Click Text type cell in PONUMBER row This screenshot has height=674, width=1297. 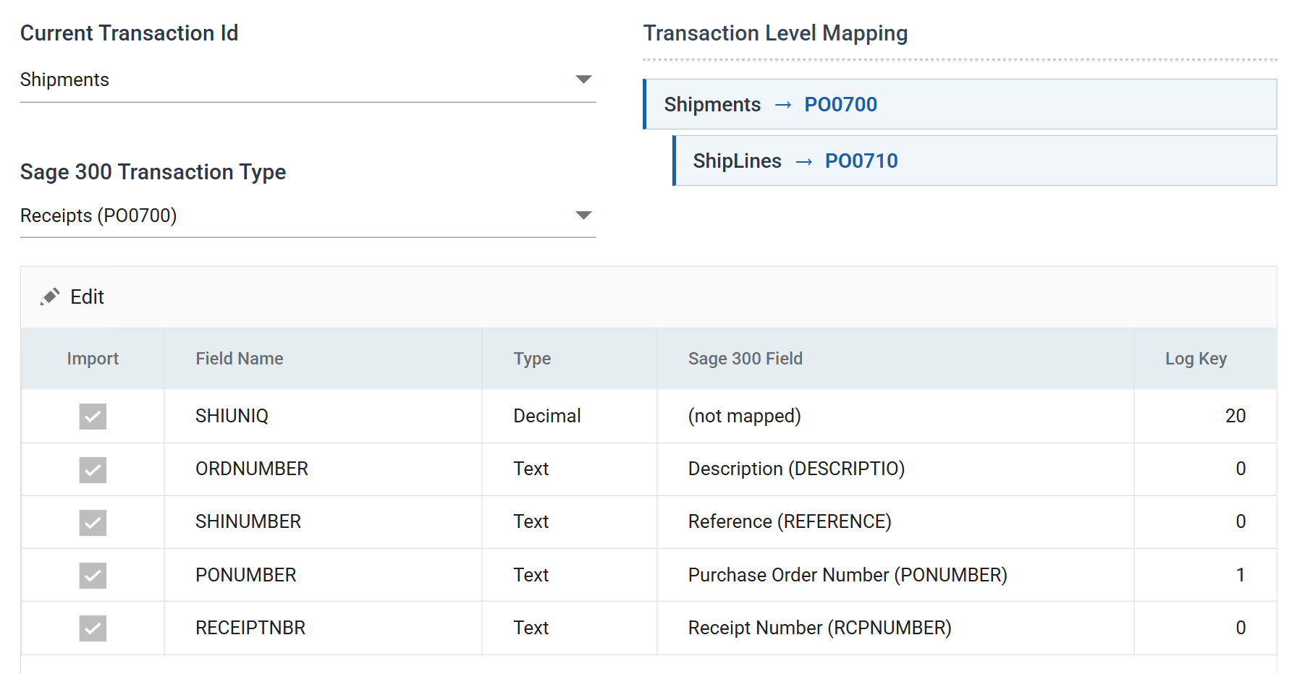[x=570, y=575]
